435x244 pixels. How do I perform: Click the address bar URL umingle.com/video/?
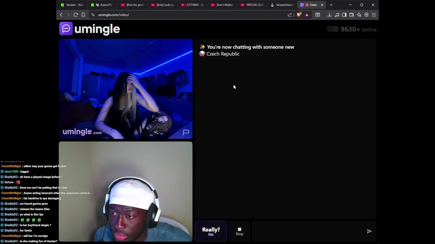click(x=114, y=15)
